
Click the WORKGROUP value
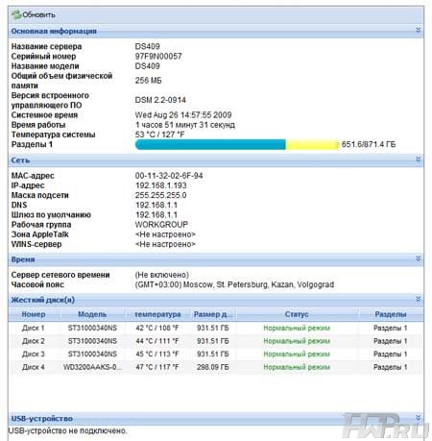pyautogui.click(x=161, y=225)
